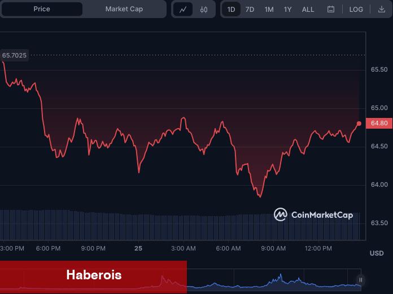Select the 1D time range
Screen dimensions: 393x294
[231, 10]
